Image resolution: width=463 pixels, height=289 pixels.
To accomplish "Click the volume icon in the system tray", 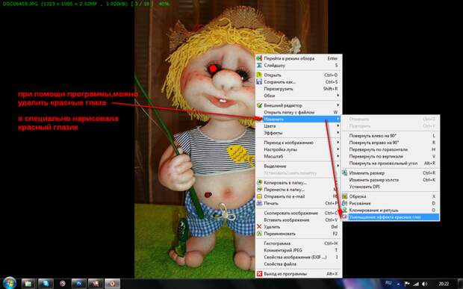I will (425, 284).
